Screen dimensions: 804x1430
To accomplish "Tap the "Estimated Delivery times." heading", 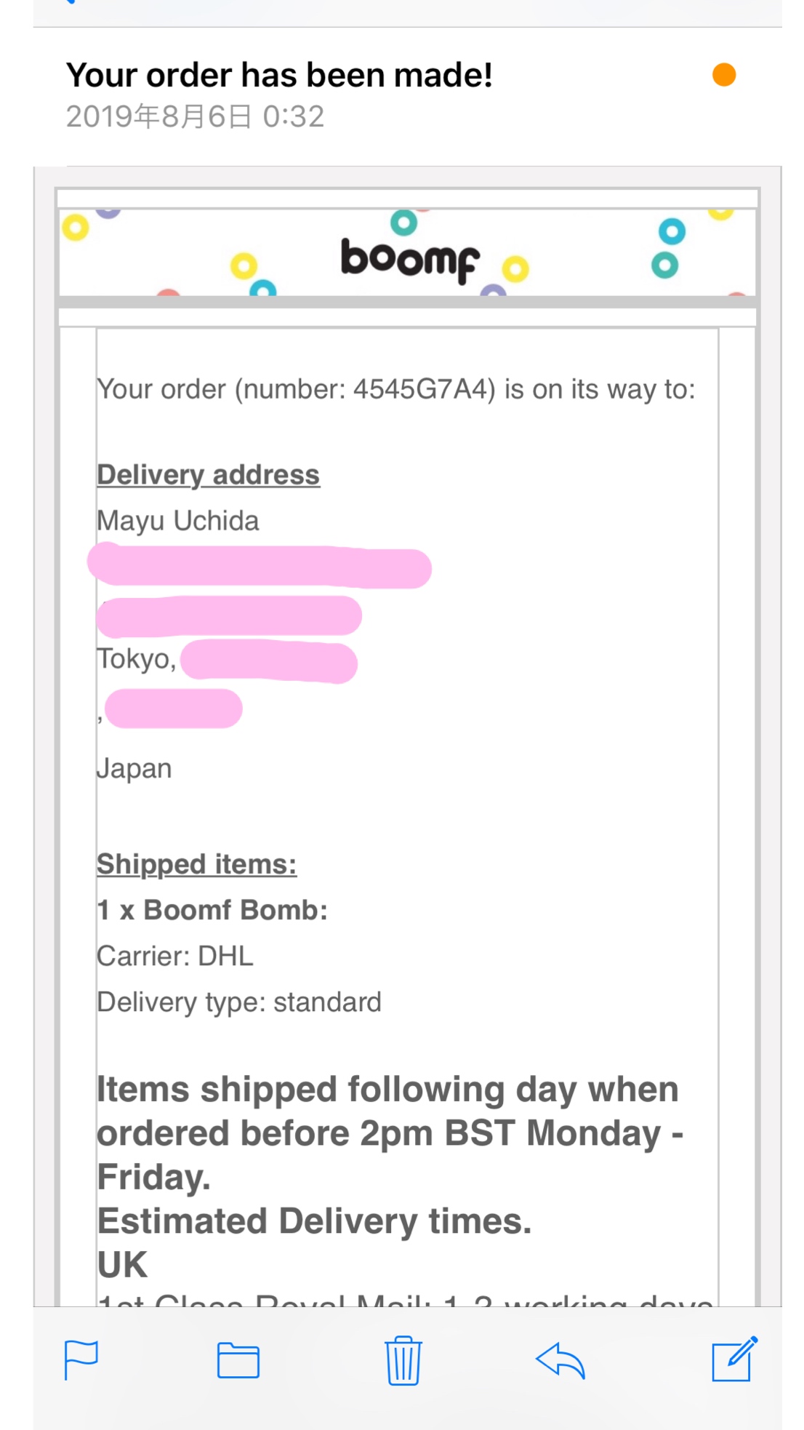I will click(314, 1221).
